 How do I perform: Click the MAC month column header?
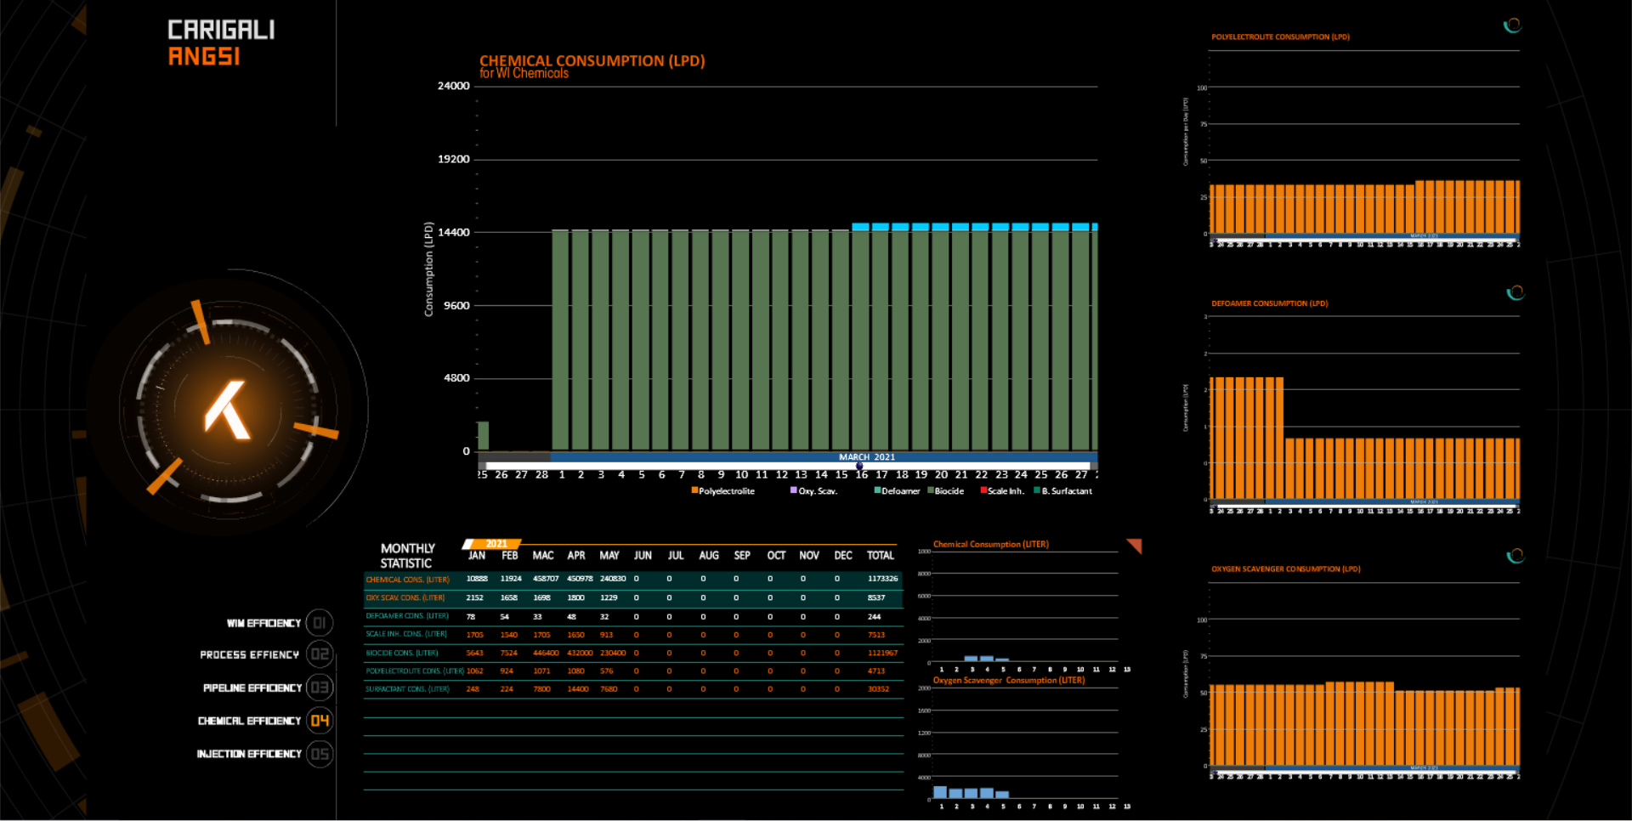(x=543, y=556)
